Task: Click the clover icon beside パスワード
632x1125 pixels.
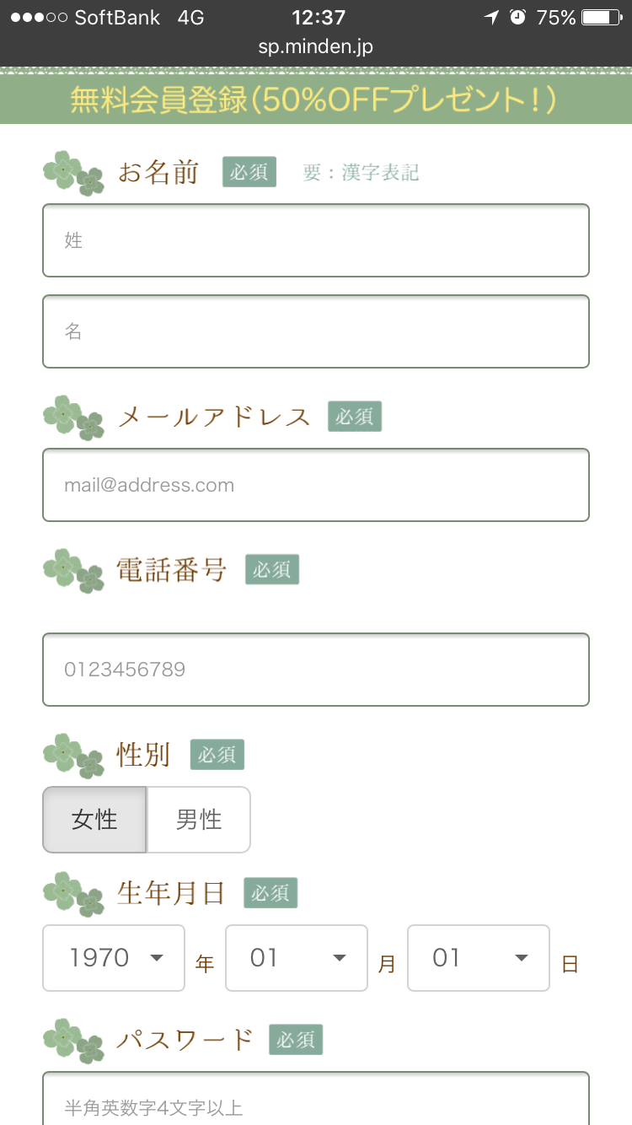Action: point(73,1040)
